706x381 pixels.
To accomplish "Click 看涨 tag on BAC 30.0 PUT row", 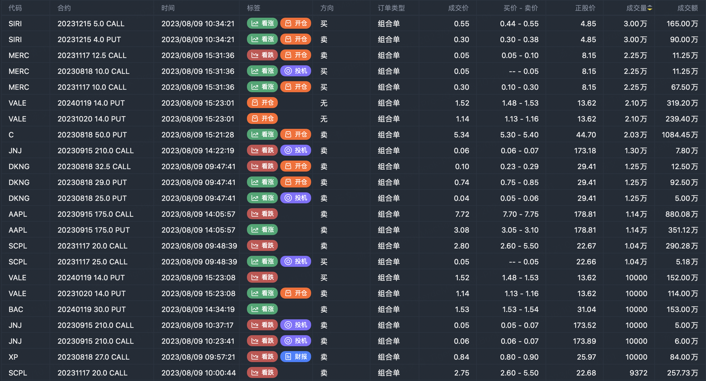I will click(x=262, y=309).
